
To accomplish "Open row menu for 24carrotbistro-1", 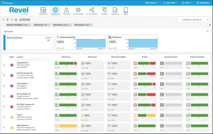I will click(4, 86).
